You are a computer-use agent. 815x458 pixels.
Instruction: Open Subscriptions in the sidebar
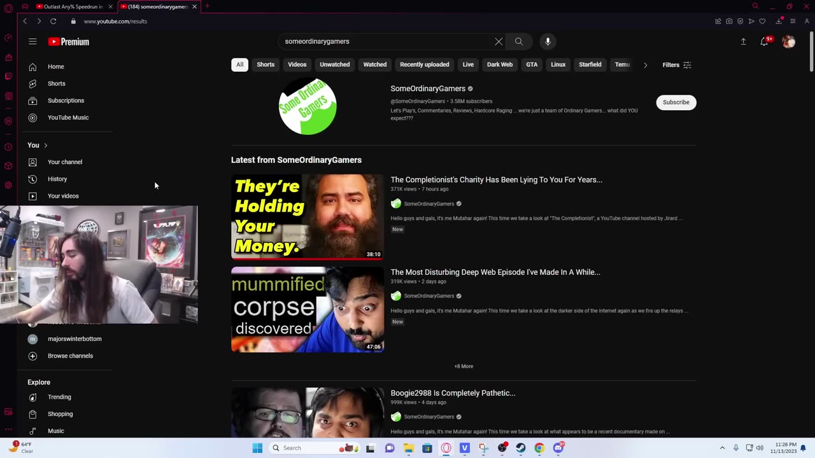(64, 101)
